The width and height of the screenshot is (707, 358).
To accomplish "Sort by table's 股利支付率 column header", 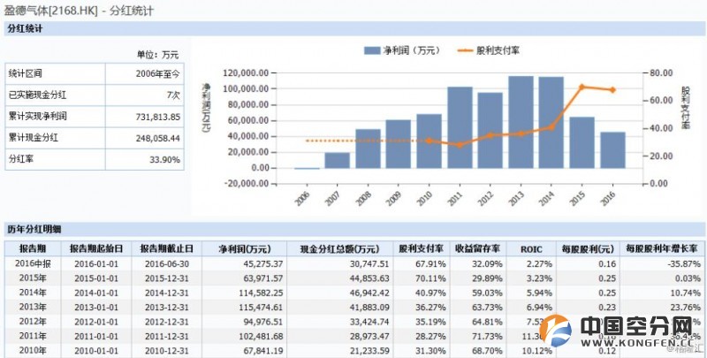I will (422, 249).
